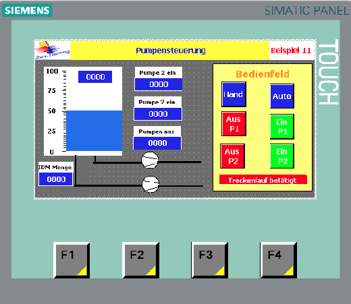
Task: Switch to Auto mode
Action: click(282, 96)
